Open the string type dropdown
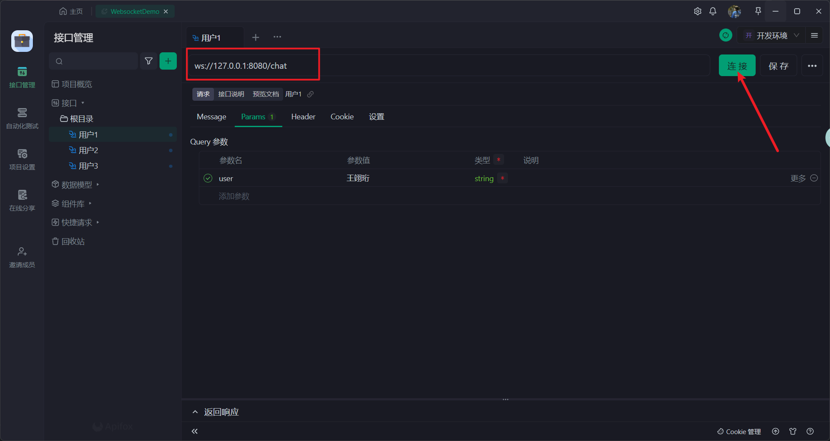Screen dimensions: 830x441 [x=484, y=179]
